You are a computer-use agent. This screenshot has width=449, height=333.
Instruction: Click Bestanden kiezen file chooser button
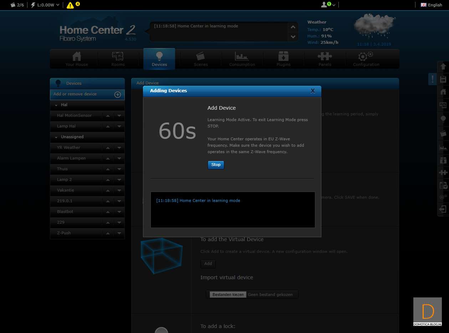pyautogui.click(x=228, y=295)
